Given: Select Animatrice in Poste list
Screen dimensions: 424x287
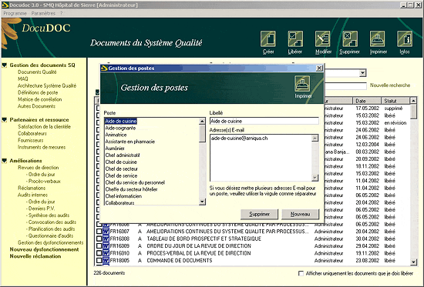Looking at the screenshot, I should [x=116, y=135].
